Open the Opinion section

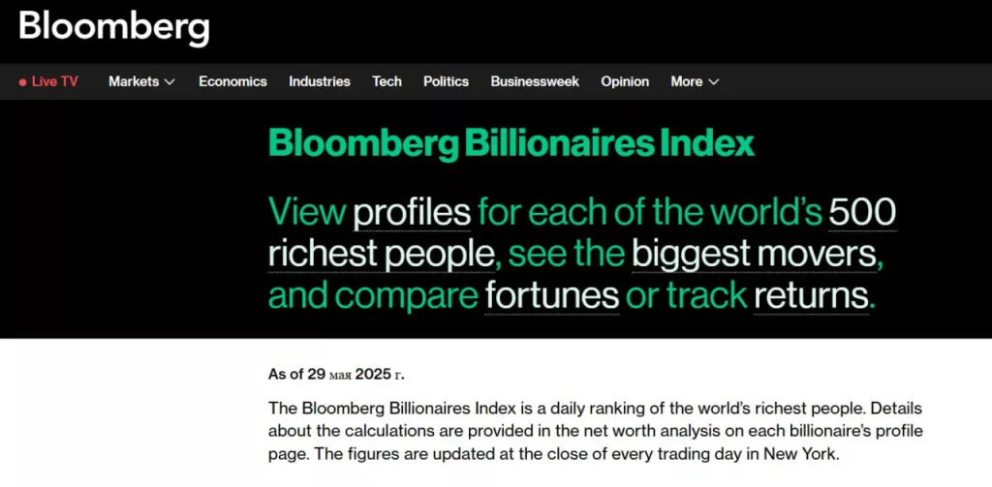(x=625, y=81)
